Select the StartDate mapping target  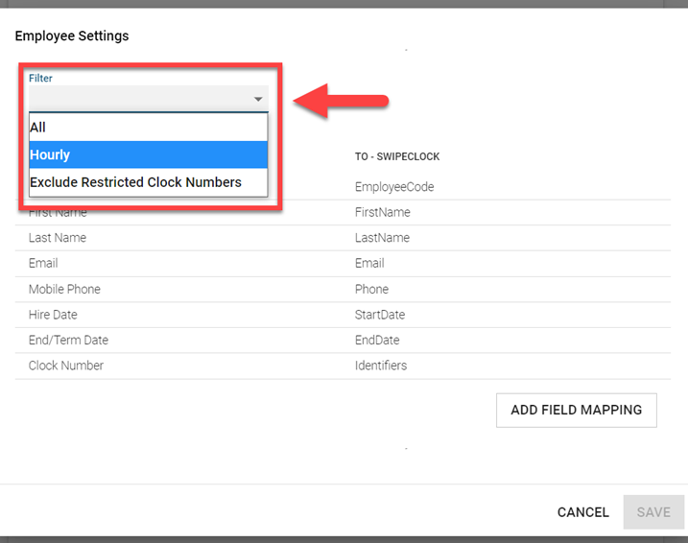pos(380,315)
